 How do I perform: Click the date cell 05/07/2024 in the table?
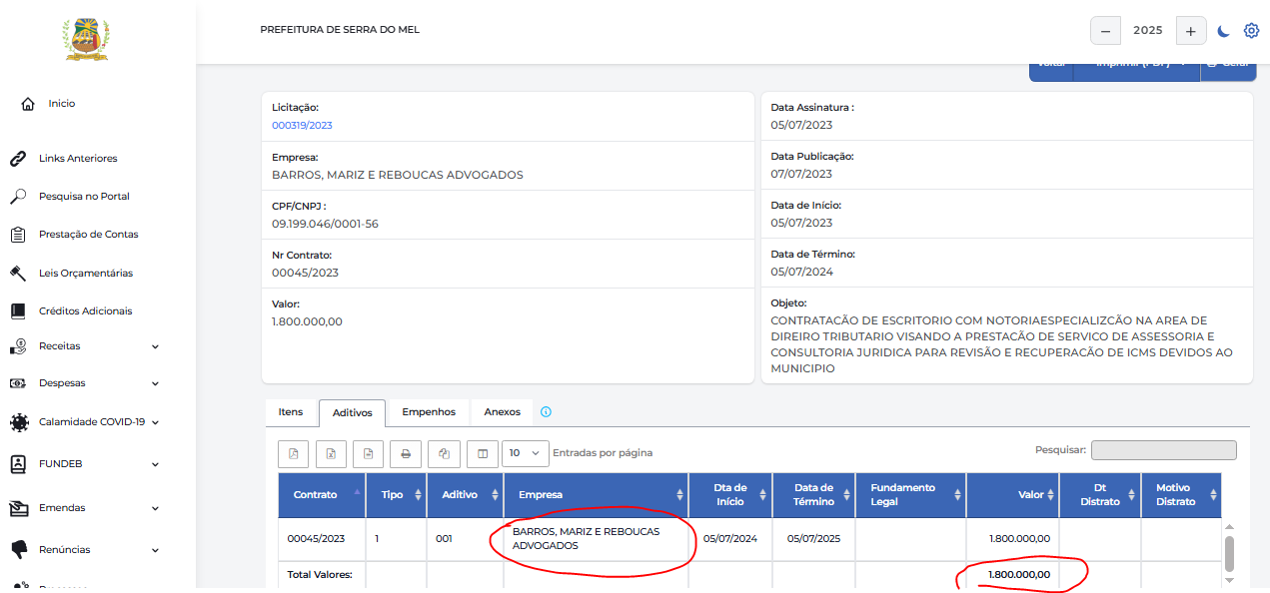[x=730, y=539]
